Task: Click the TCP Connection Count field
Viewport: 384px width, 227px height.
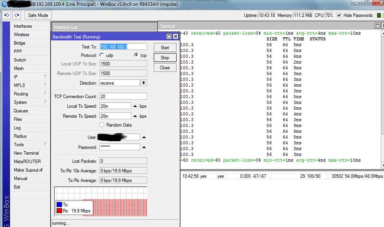Action: [123, 96]
